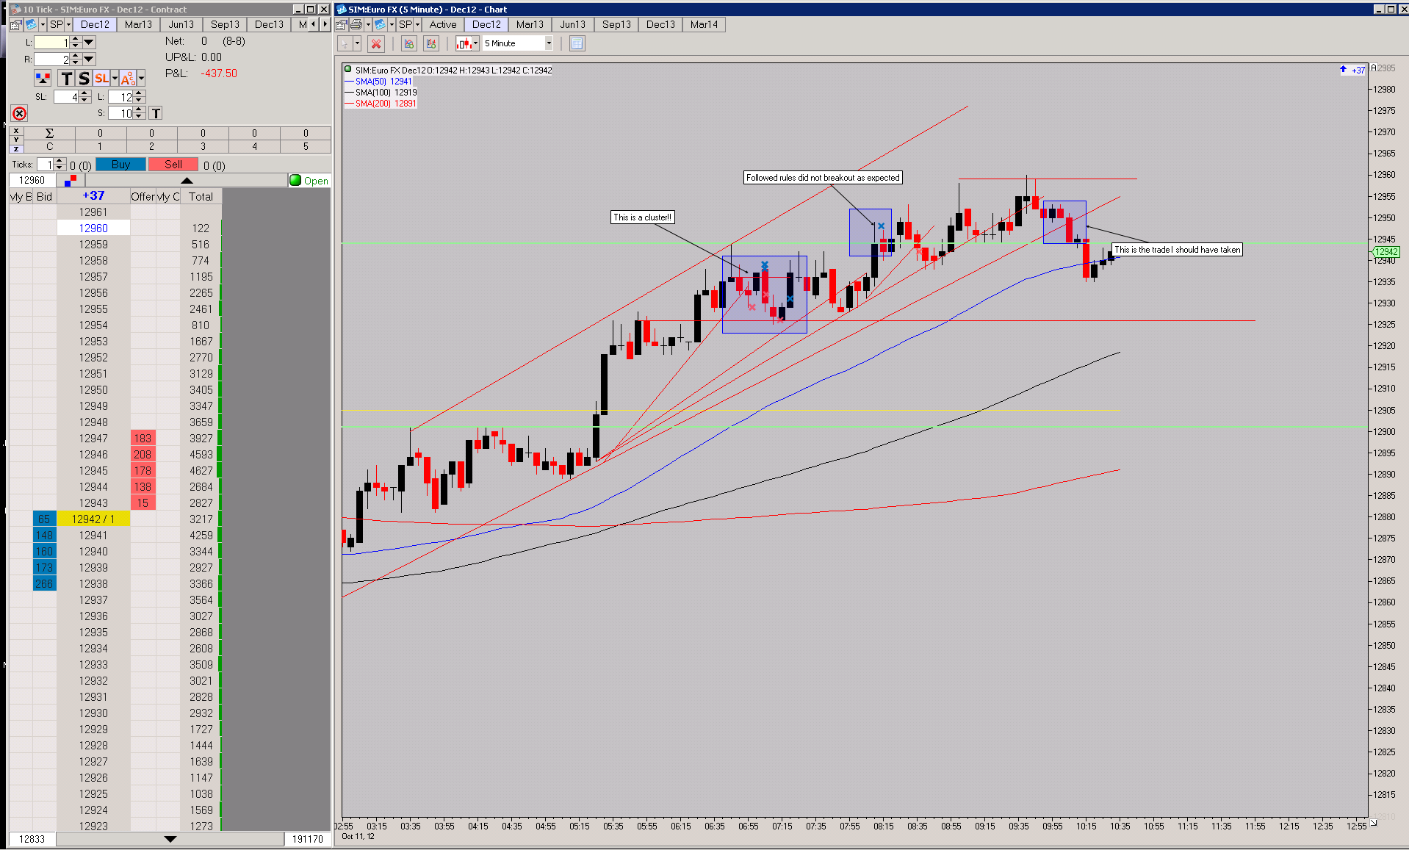This screenshot has width=1409, height=850.
Task: Click the SMA(50) blue legend swatch
Action: [349, 82]
